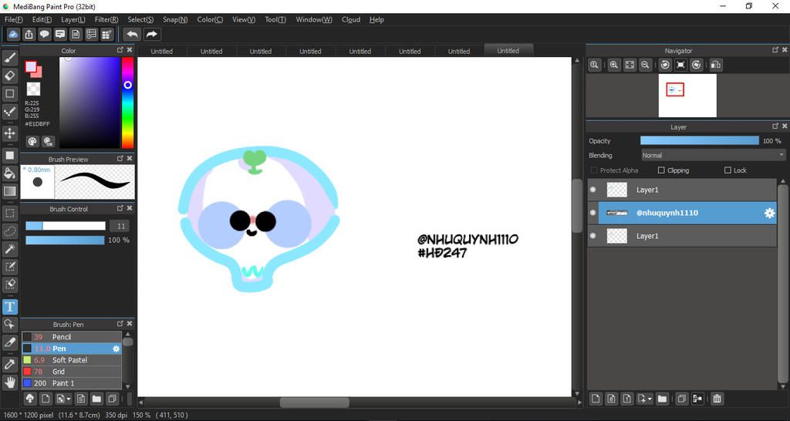Pop out the Color panel
This screenshot has height=421, width=790.
[x=120, y=50]
